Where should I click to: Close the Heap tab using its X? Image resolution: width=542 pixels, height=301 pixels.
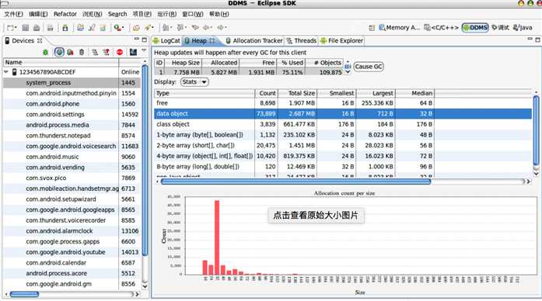(212, 40)
